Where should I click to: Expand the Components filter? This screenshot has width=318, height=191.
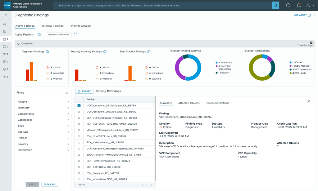click(43, 114)
